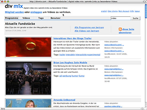Click the search field containing 'video'
This screenshot has height=110, width=147.
(121, 18)
